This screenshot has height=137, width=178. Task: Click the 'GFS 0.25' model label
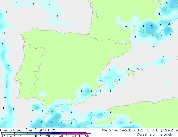coord(47,130)
